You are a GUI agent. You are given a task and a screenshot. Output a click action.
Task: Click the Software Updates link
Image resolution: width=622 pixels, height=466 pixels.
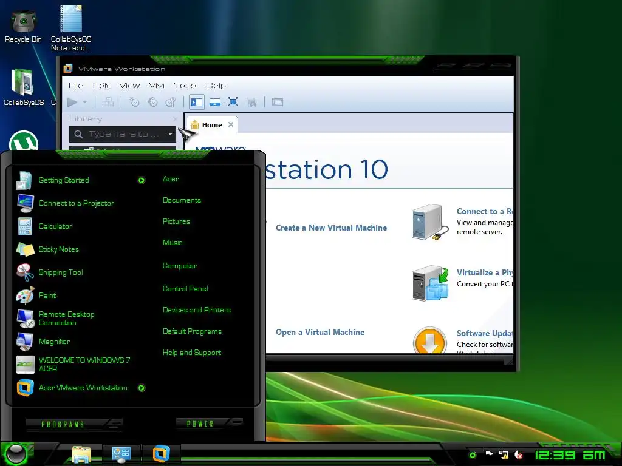click(485, 333)
